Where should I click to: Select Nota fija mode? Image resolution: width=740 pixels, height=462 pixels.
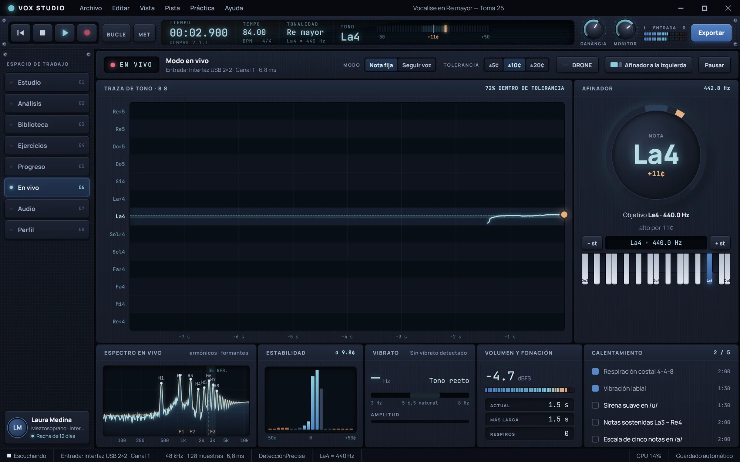381,65
